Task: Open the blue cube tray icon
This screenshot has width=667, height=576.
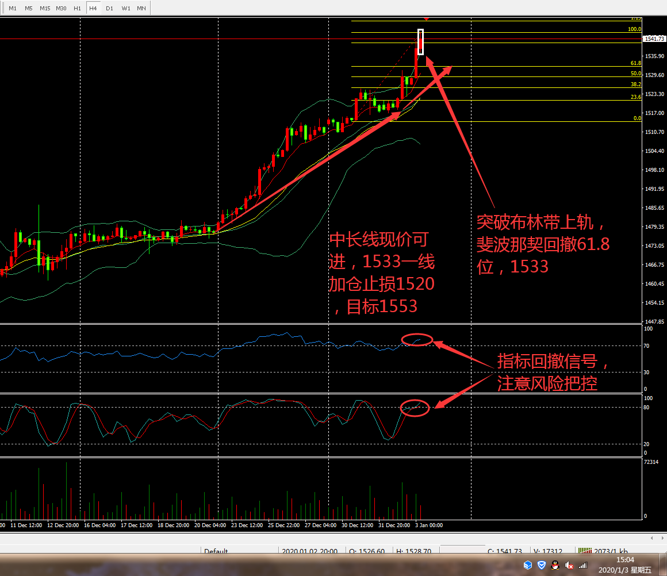Action: coord(528,565)
